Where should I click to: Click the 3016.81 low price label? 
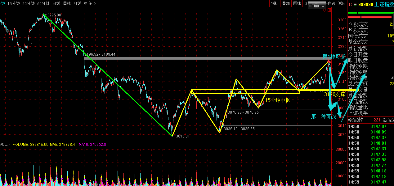(182, 136)
